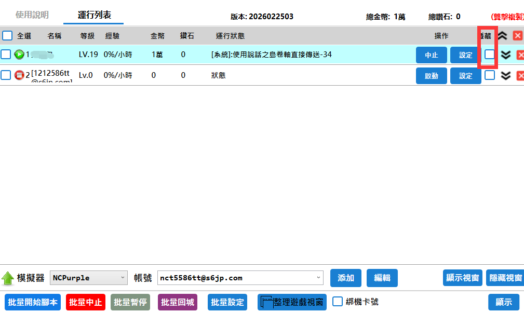This screenshot has width=524, height=312.
Task: Toggle the 全選 select-all checkbox
Action: click(x=7, y=36)
